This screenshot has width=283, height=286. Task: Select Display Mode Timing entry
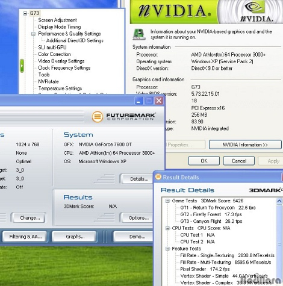pos(60,27)
